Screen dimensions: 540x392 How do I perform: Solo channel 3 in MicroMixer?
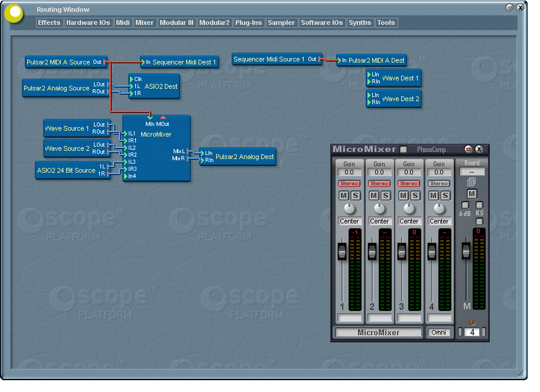(x=415, y=196)
